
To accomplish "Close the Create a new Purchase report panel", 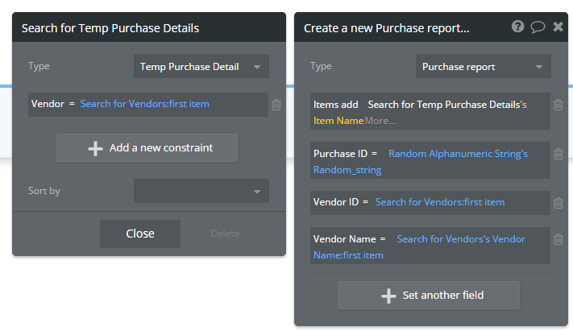I will (x=558, y=27).
